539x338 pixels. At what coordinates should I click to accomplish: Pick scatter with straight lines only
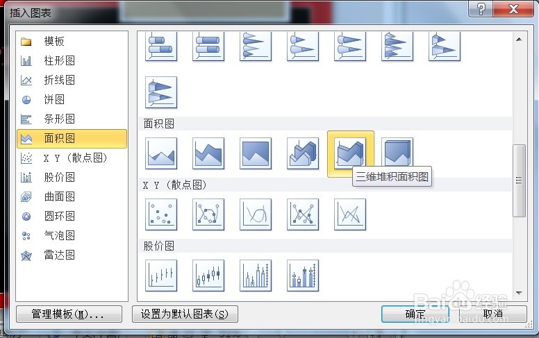(350, 214)
